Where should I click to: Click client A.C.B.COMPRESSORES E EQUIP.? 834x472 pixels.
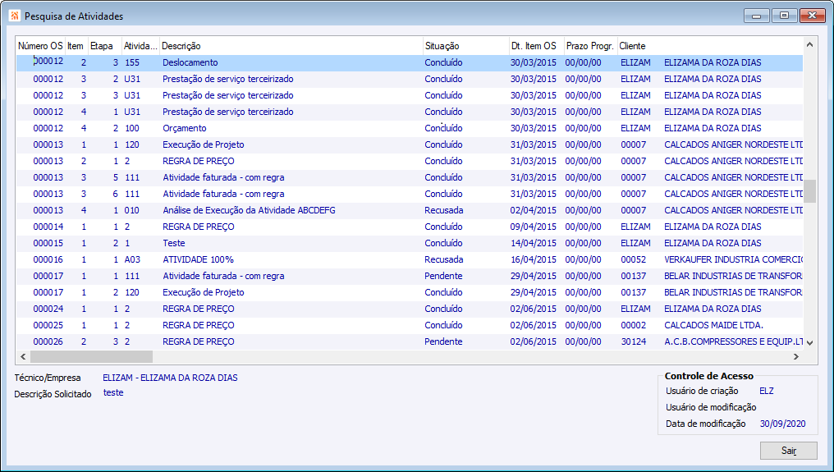[x=734, y=341]
